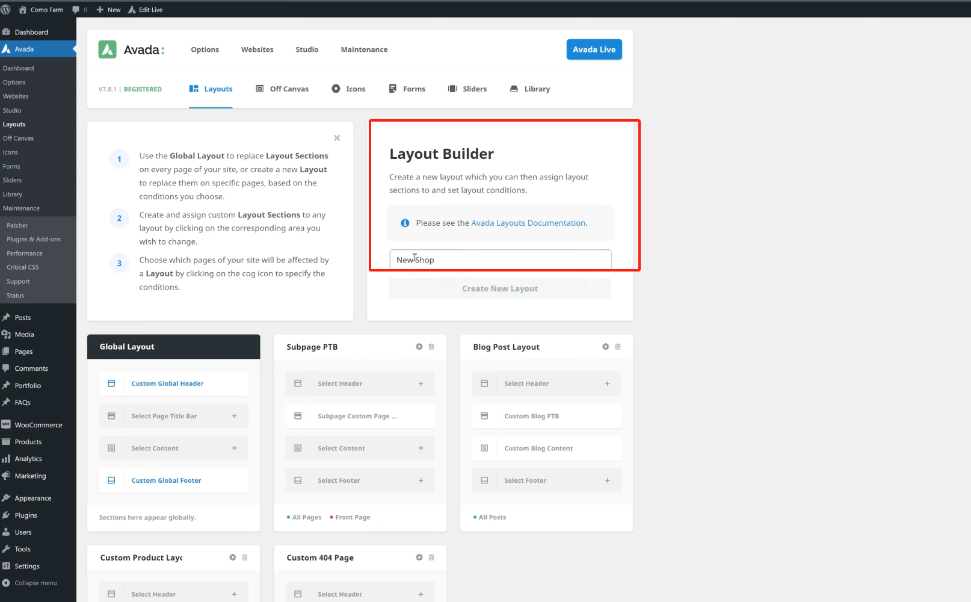Viewport: 971px width, 602px height.
Task: Add a Page Title Bar to Global Layout
Action: (234, 416)
